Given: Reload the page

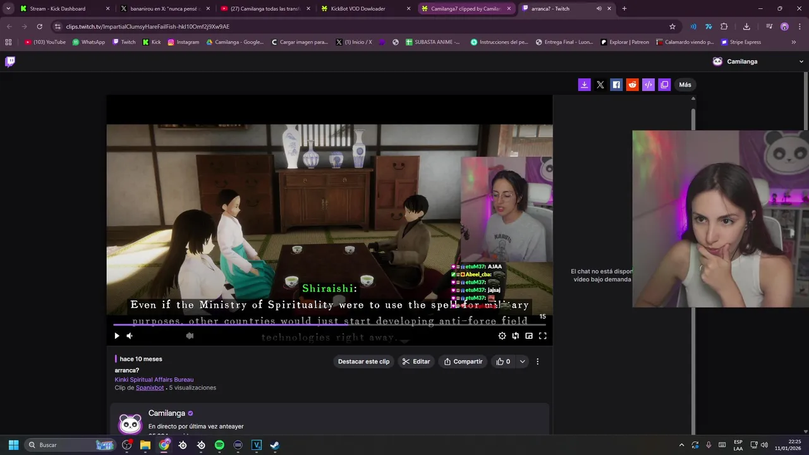Looking at the screenshot, I should click(39, 27).
